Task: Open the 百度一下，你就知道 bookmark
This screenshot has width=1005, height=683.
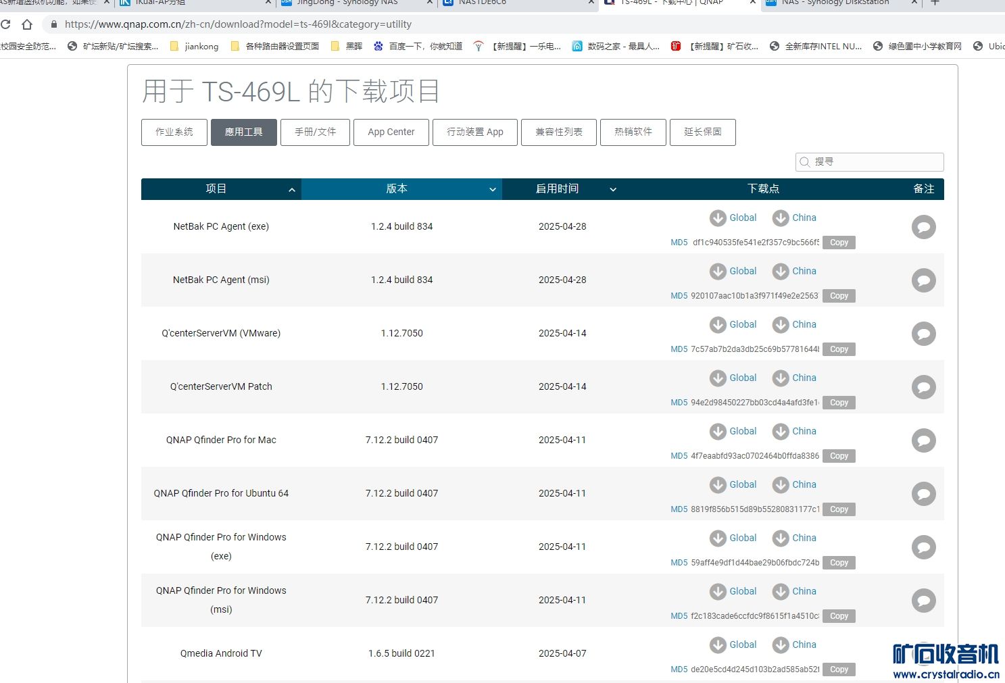Action: [x=418, y=47]
